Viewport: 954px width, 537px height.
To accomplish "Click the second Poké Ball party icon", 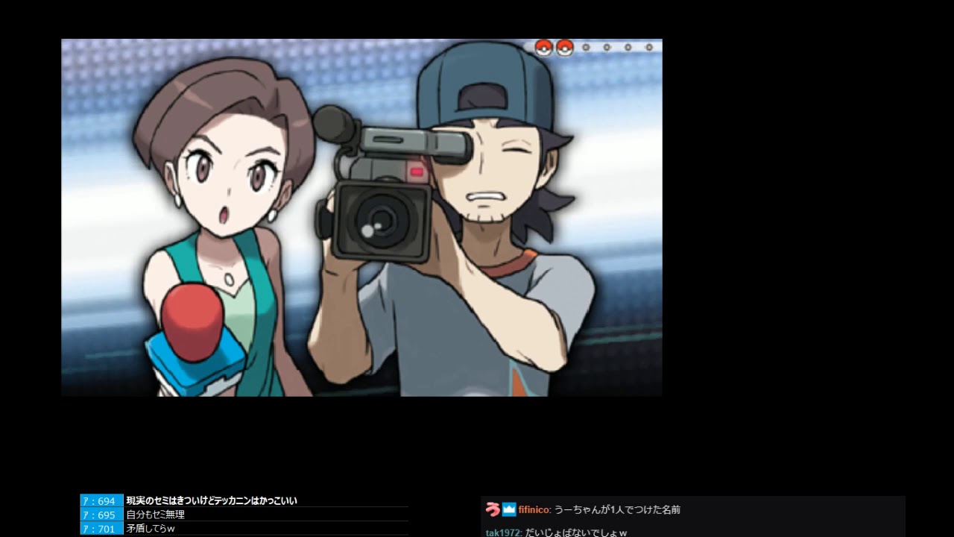I will tap(565, 48).
